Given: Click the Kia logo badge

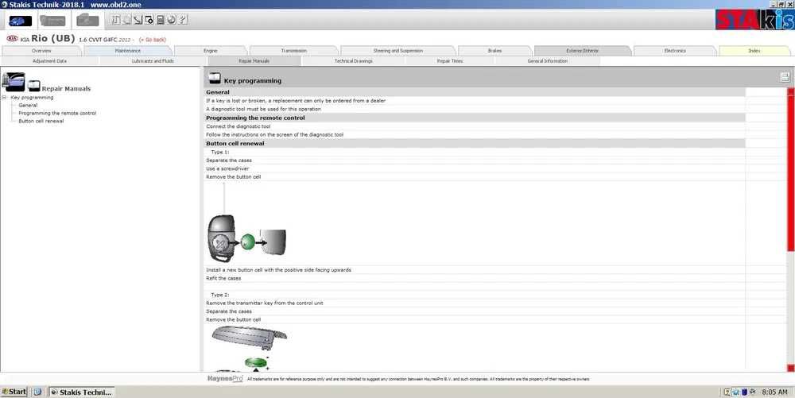Looking at the screenshot, I should tap(12, 38).
